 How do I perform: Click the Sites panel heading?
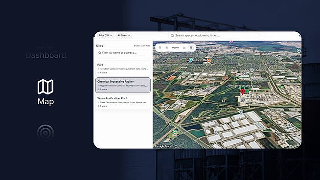[x=100, y=46]
